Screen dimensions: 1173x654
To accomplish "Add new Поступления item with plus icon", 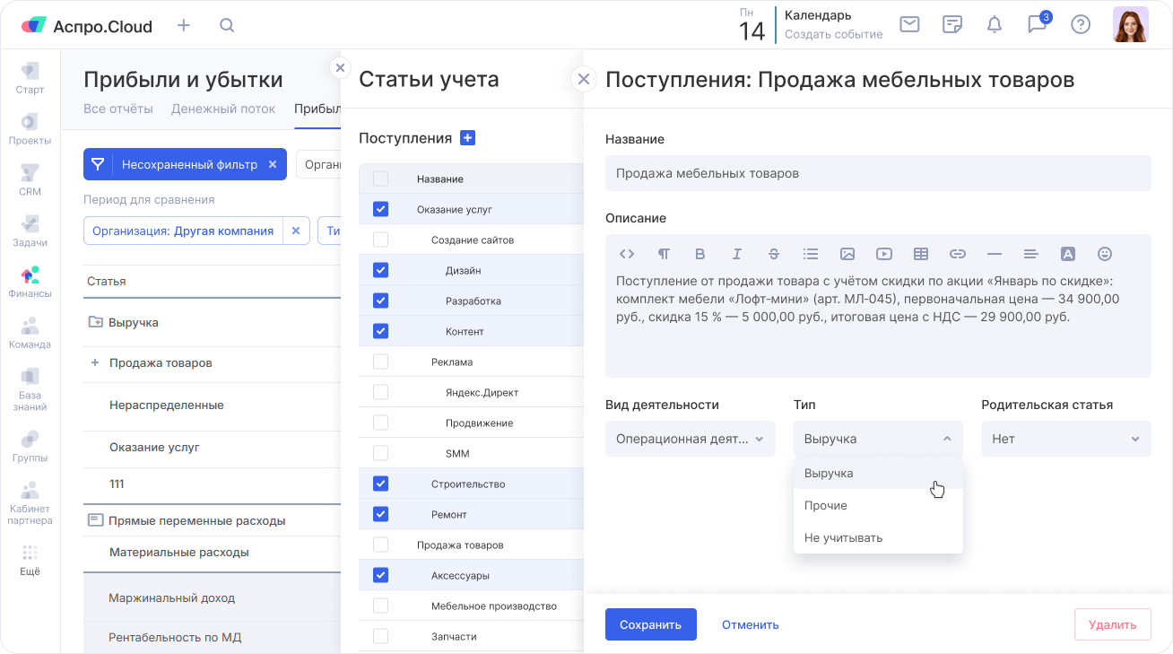I will pos(467,138).
